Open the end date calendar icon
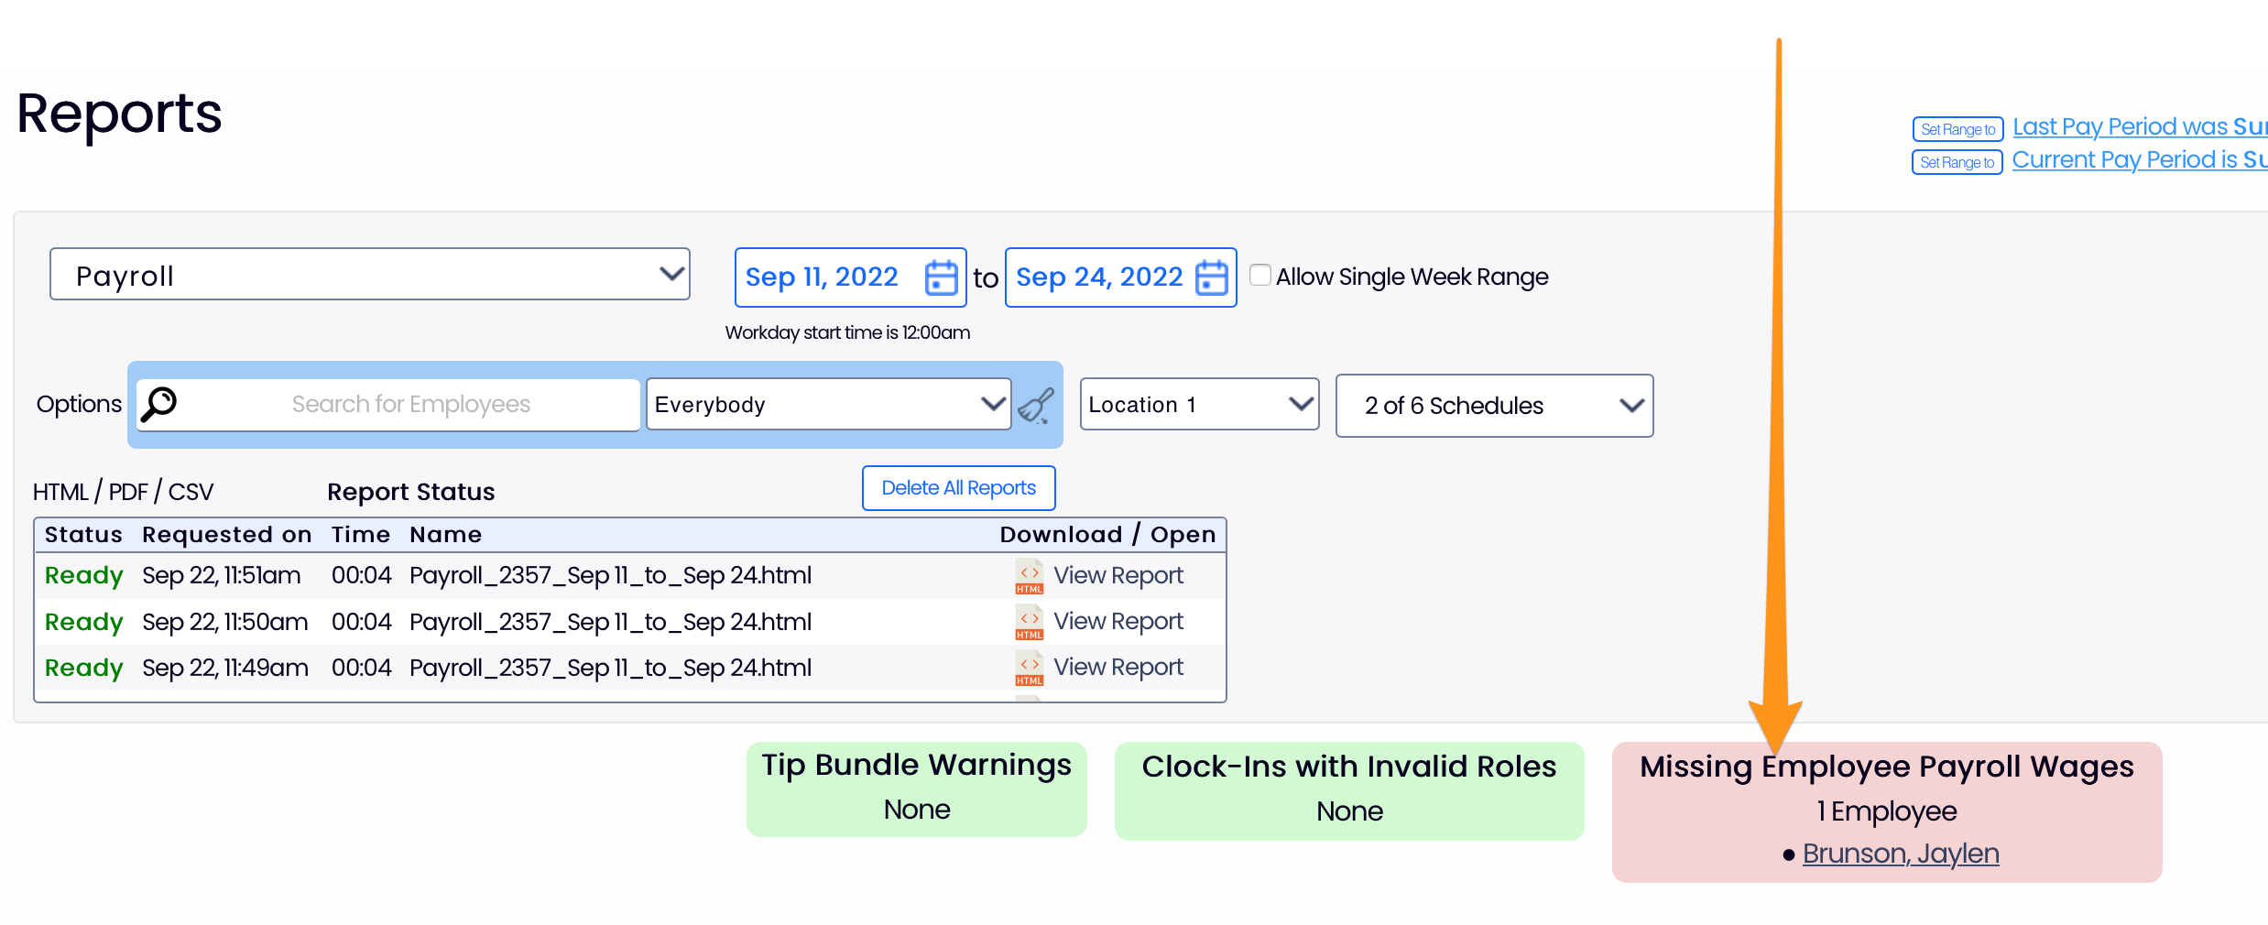 coord(1211,277)
